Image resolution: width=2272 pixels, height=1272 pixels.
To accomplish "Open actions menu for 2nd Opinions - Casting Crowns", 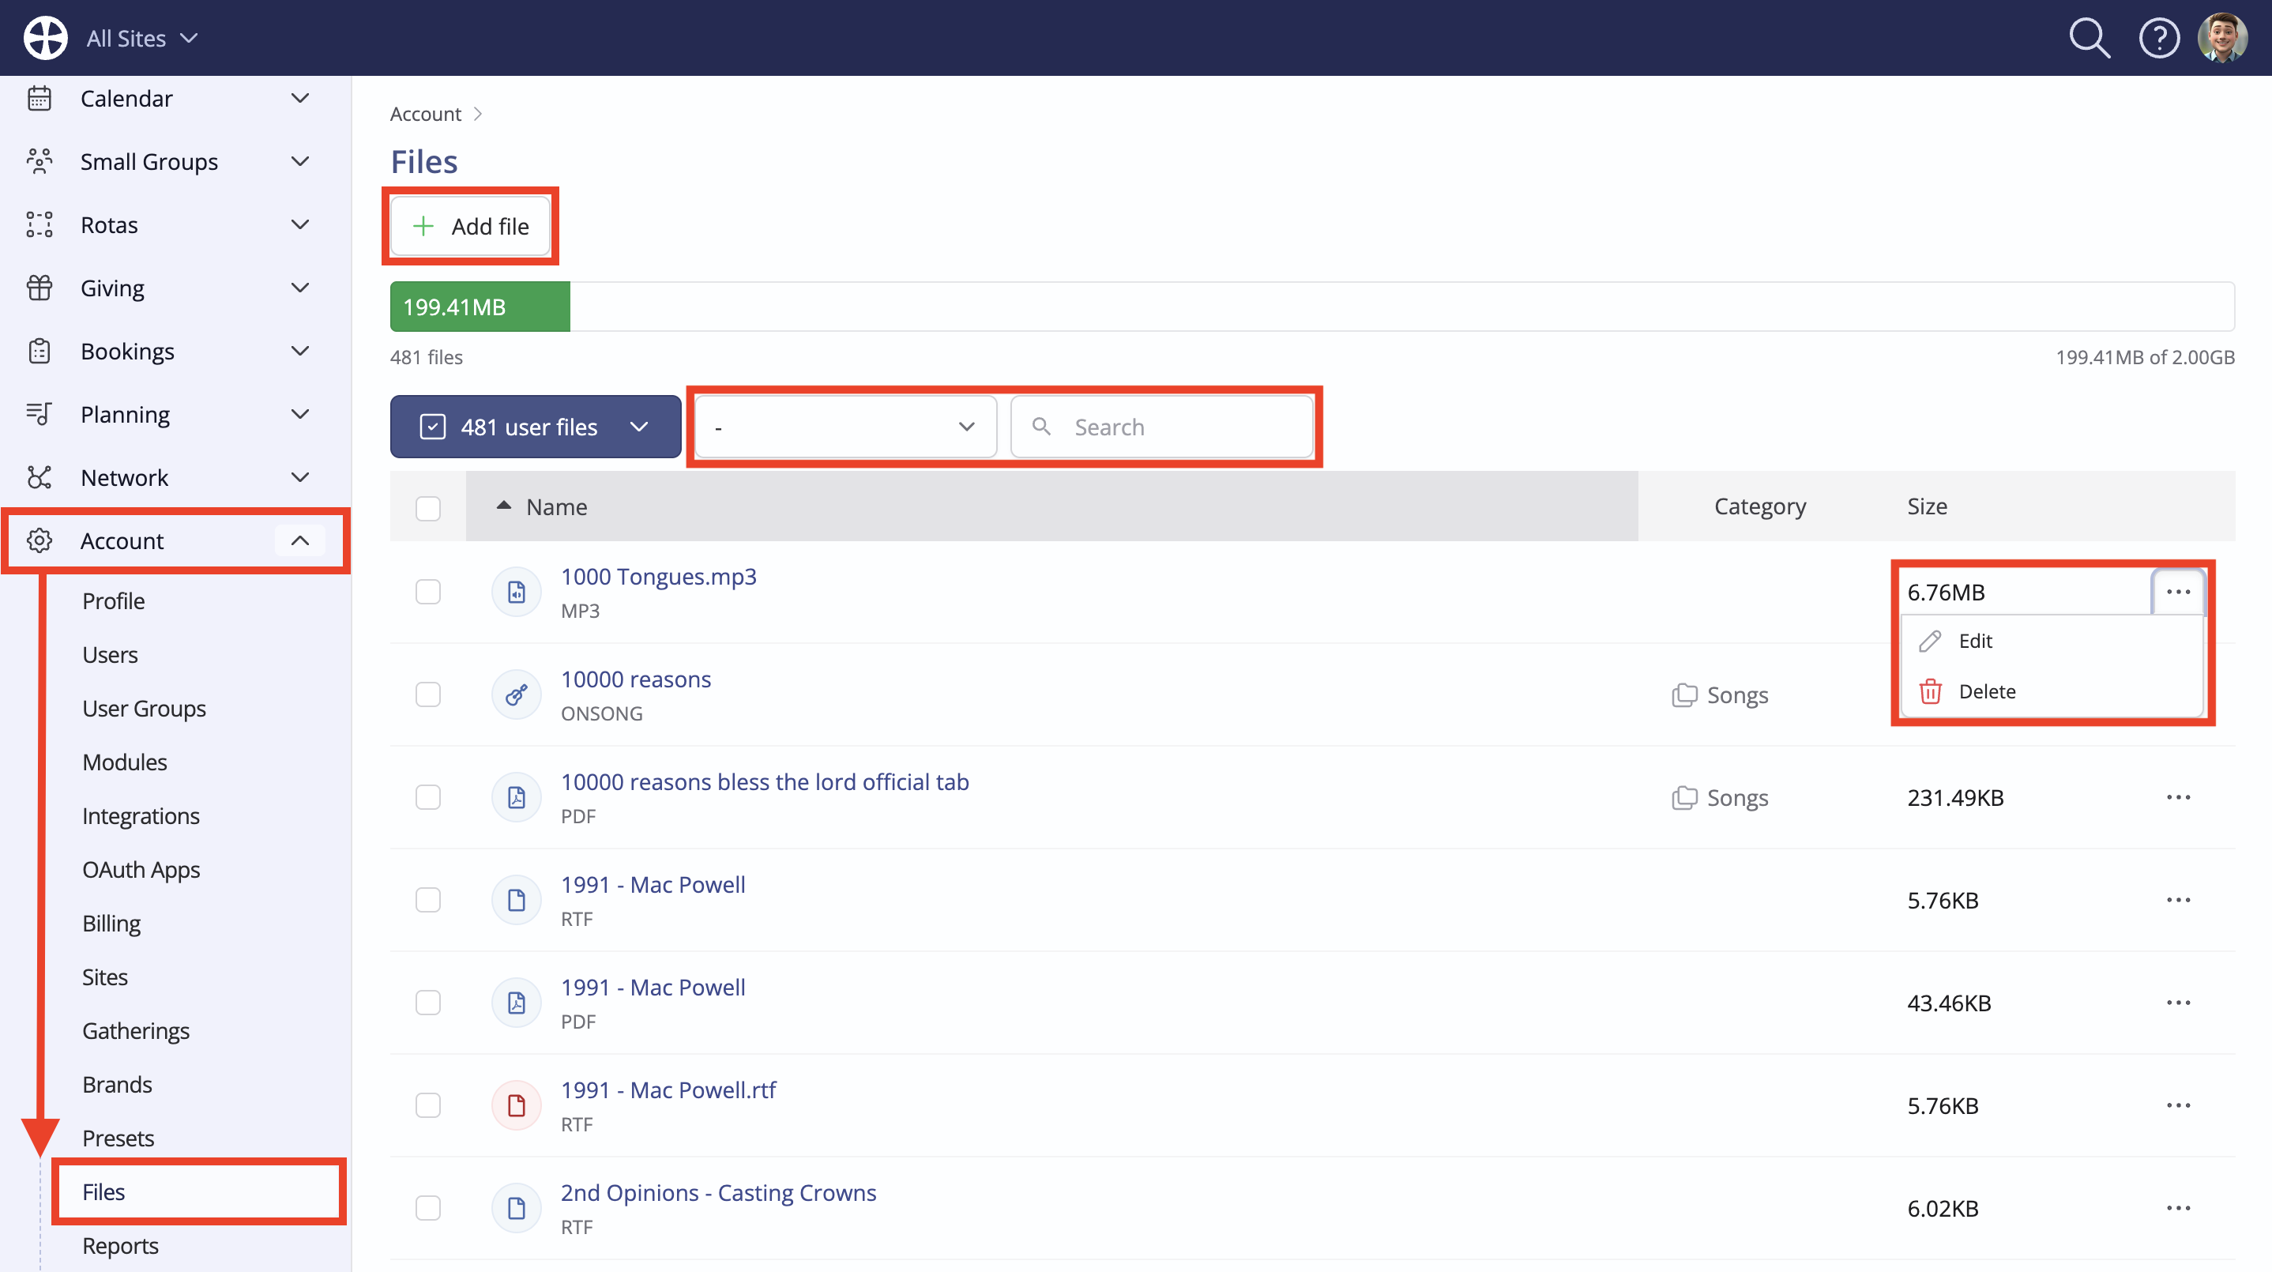I will click(2178, 1209).
